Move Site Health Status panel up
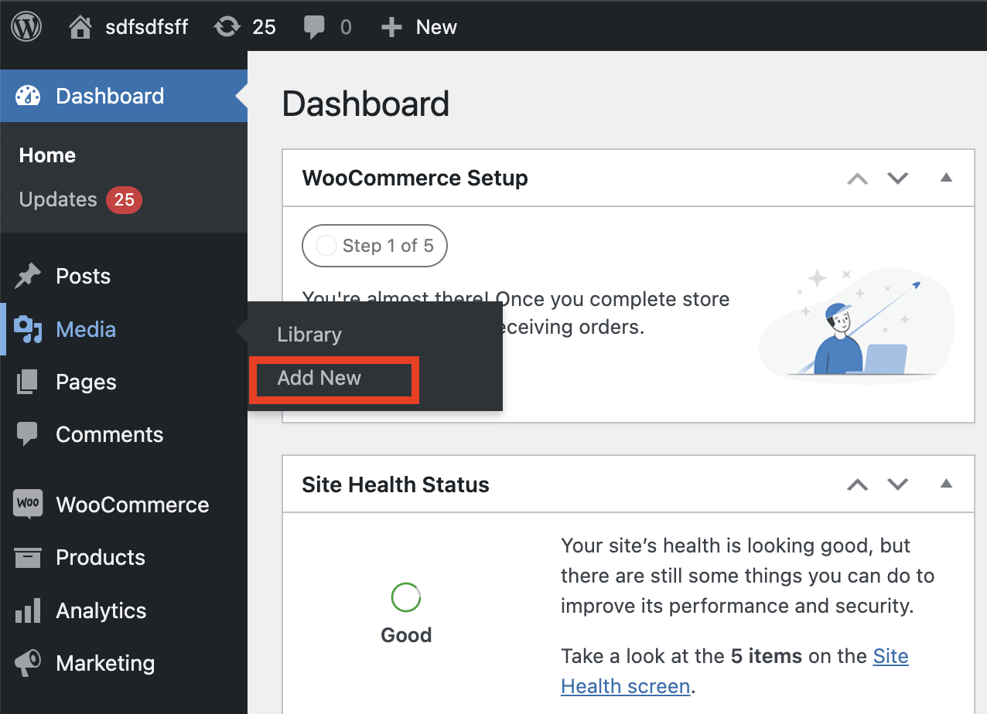 tap(858, 484)
